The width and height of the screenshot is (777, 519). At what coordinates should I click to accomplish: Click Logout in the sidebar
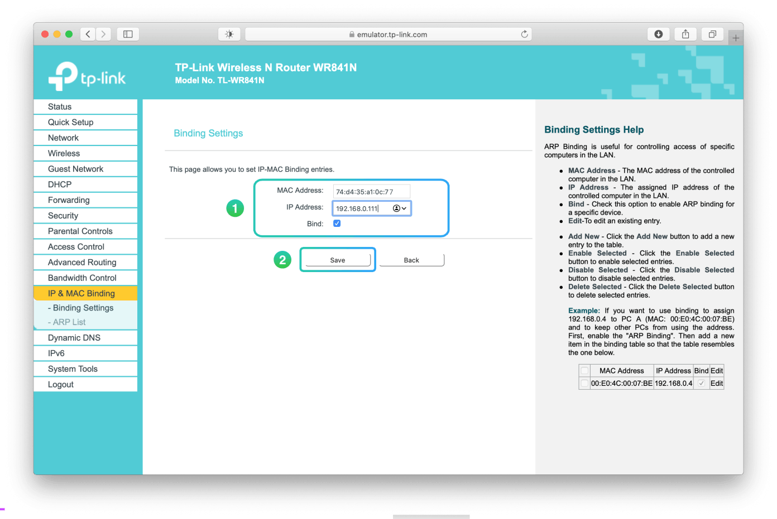point(85,385)
